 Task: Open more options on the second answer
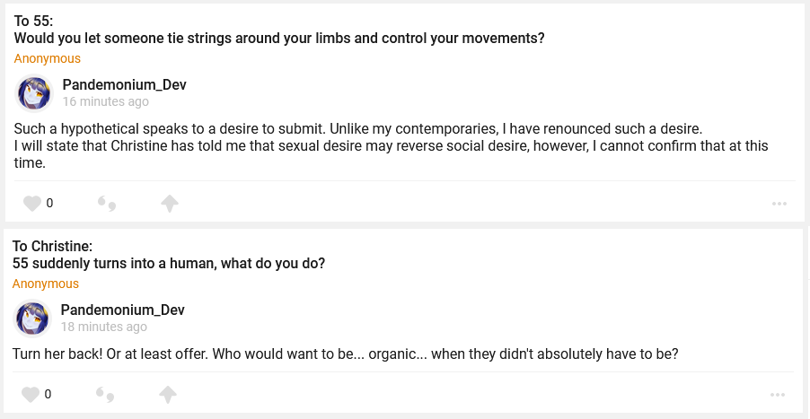click(779, 394)
